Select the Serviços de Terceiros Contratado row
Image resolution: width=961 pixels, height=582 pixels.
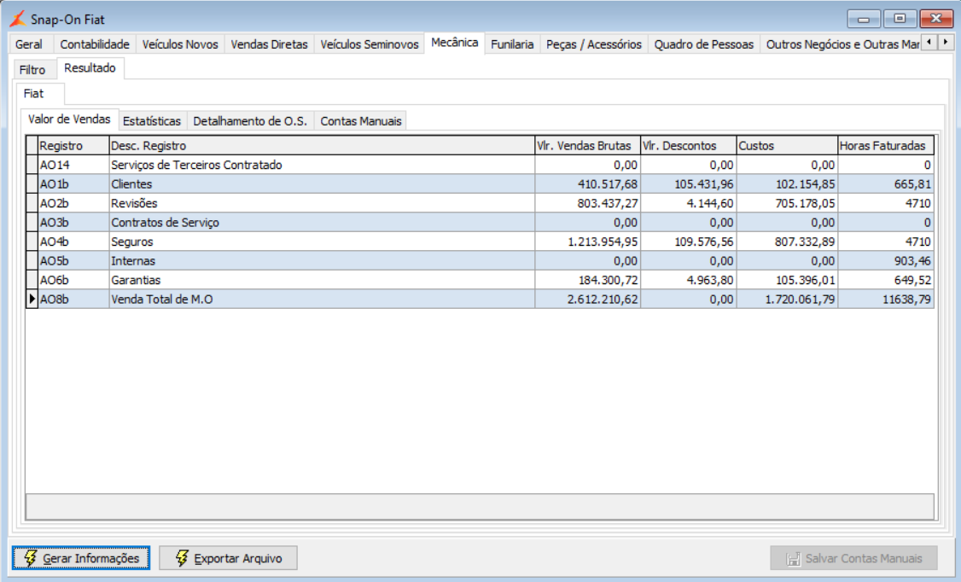tap(480, 165)
